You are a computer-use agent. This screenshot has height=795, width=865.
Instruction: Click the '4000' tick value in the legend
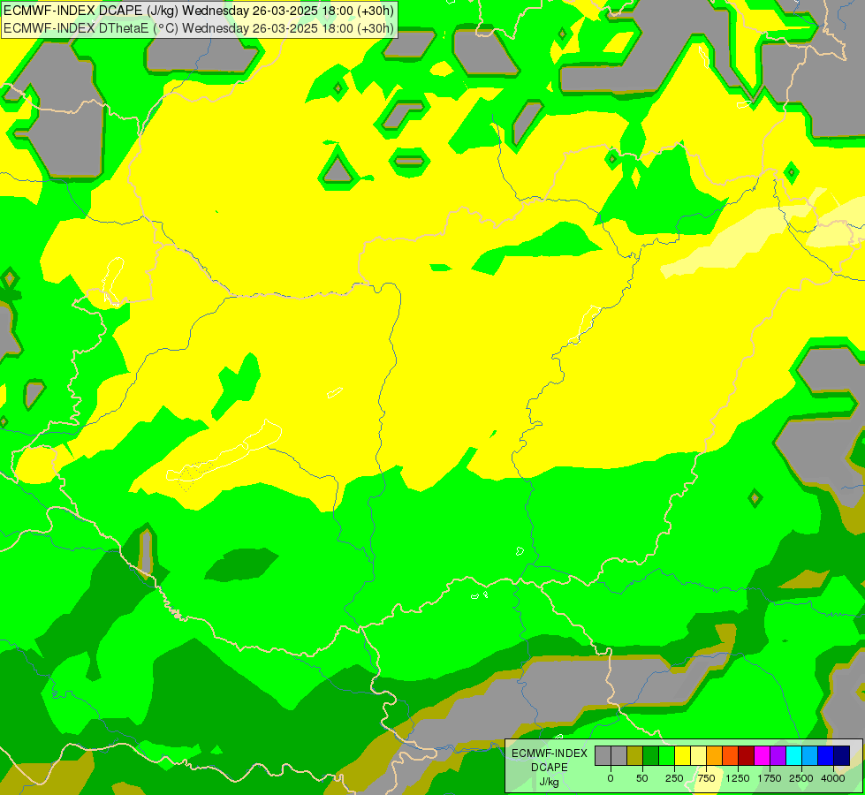(x=833, y=778)
